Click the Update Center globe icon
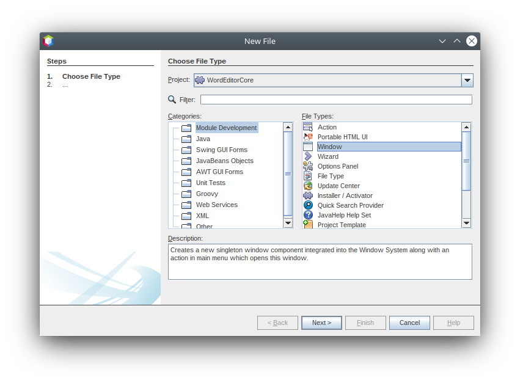 click(x=308, y=186)
